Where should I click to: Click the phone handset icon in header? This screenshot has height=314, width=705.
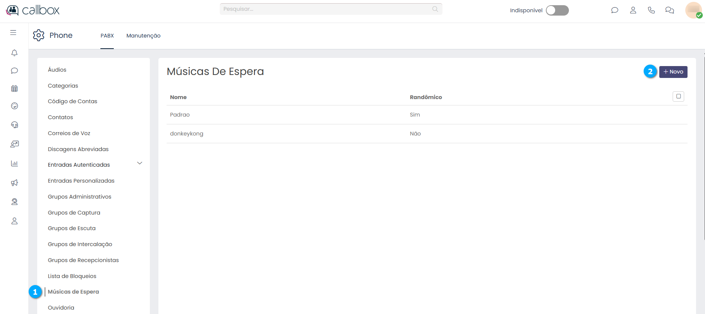pyautogui.click(x=651, y=10)
